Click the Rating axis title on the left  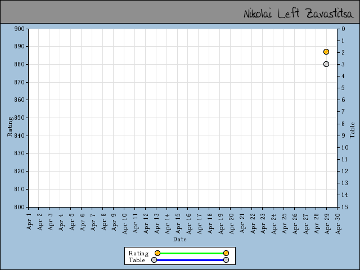tap(10, 127)
